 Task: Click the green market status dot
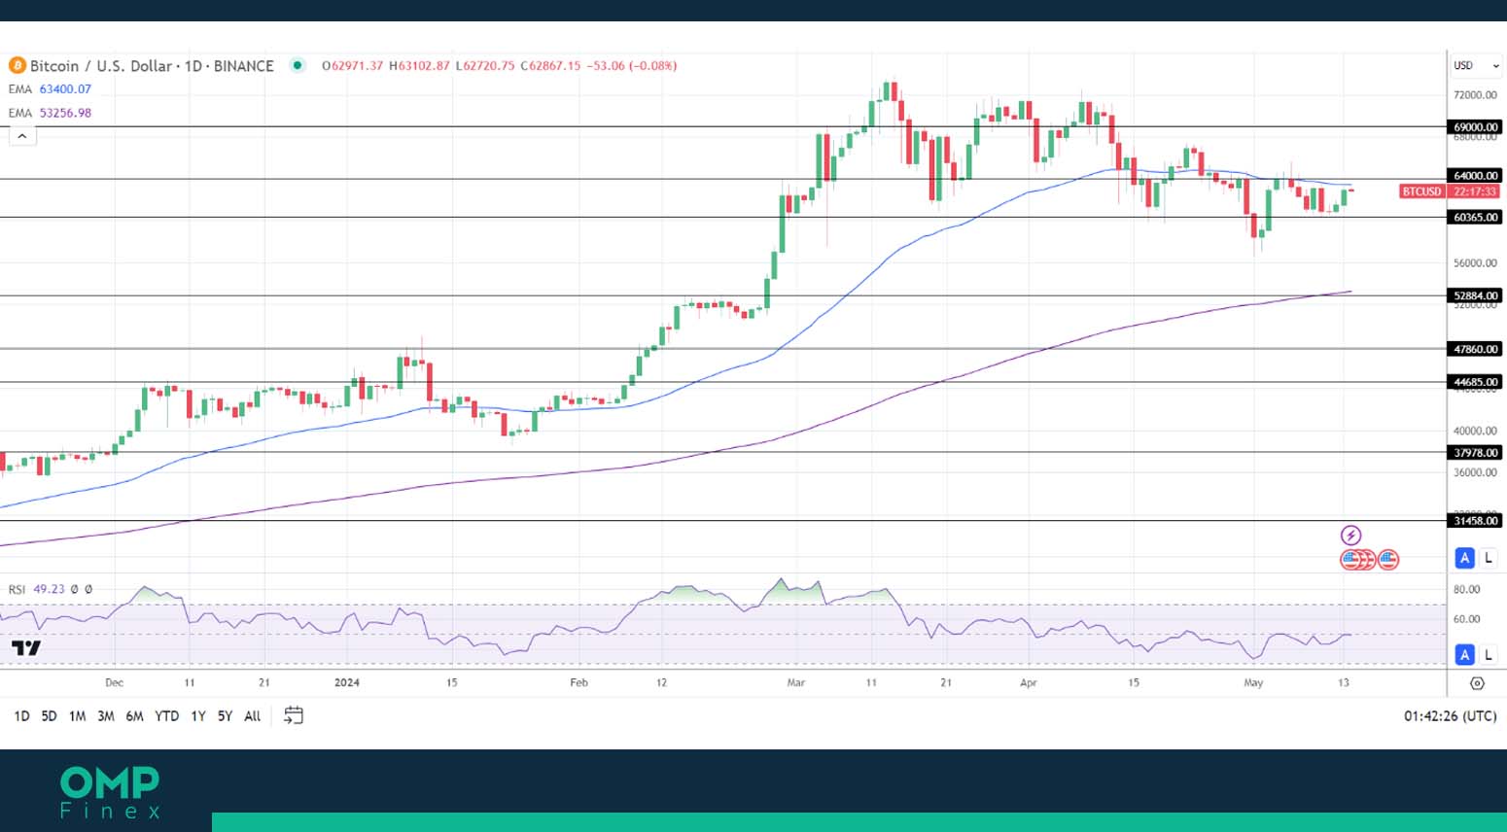pos(298,65)
